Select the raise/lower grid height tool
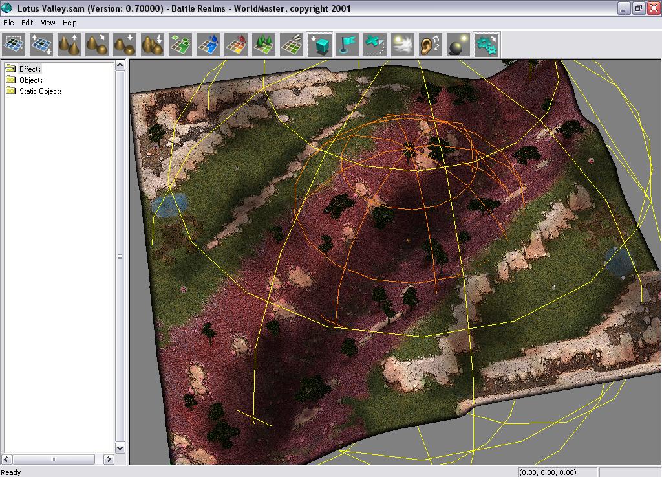Viewport: 662px width, 477px height. [42, 45]
